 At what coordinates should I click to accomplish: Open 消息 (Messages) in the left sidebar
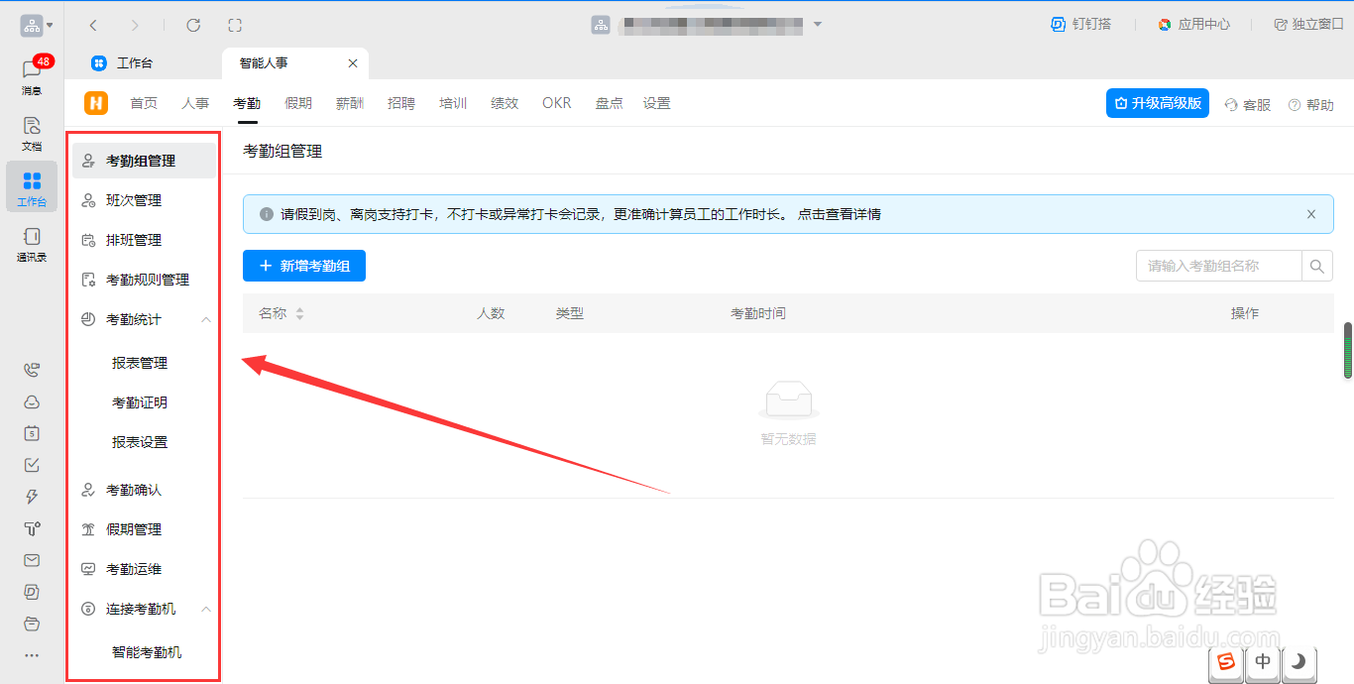(31, 69)
